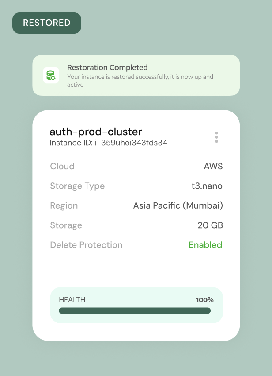
Task: Select the Instance ID text
Action: coord(109,143)
